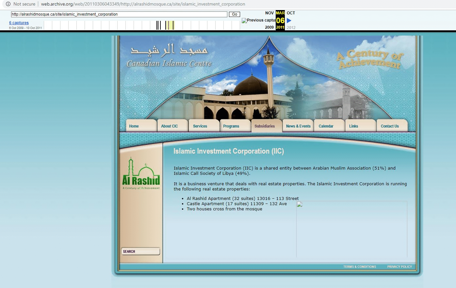Click the blue next capture arrow

pos(289,21)
